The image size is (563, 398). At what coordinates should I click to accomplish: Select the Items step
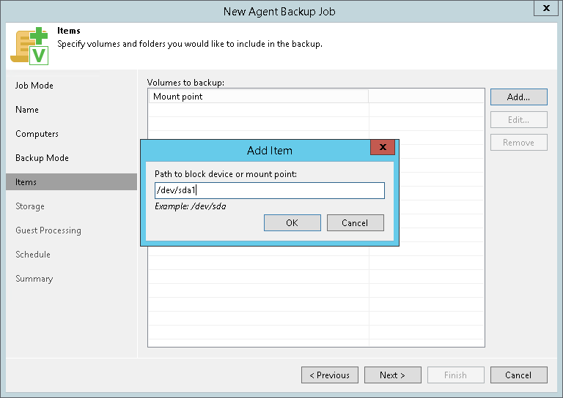[x=26, y=182]
